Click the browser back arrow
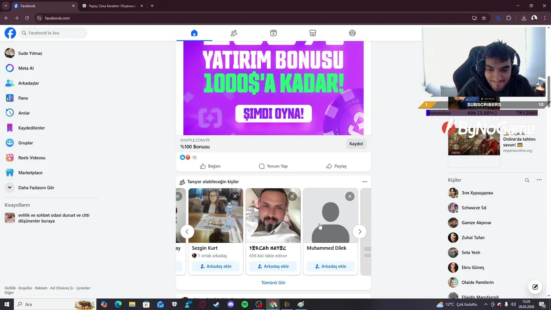The width and height of the screenshot is (551, 310). pos(6,18)
